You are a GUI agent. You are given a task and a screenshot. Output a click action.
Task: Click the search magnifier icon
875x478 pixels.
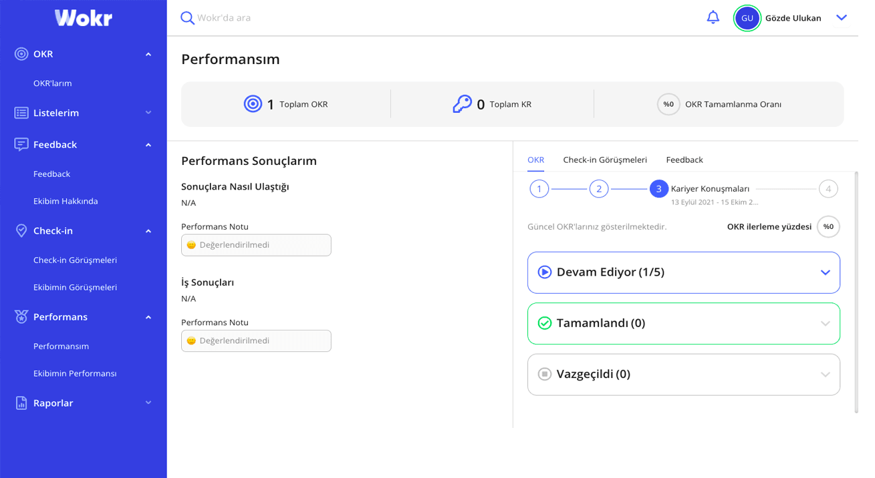[x=187, y=18]
